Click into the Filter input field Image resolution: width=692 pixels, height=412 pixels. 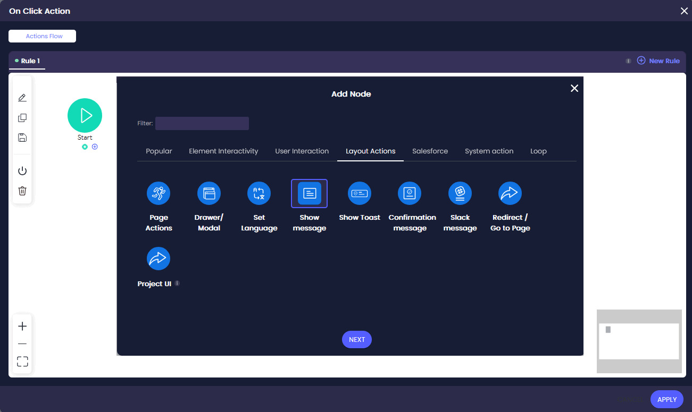pyautogui.click(x=202, y=123)
